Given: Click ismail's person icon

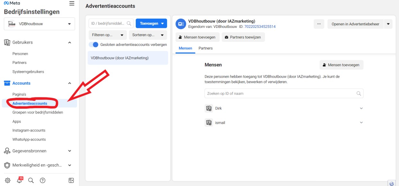Looking at the screenshot, I should pos(209,123).
